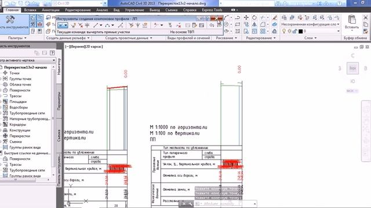
Task: Select the Съемка tree item
Action: 16,142
